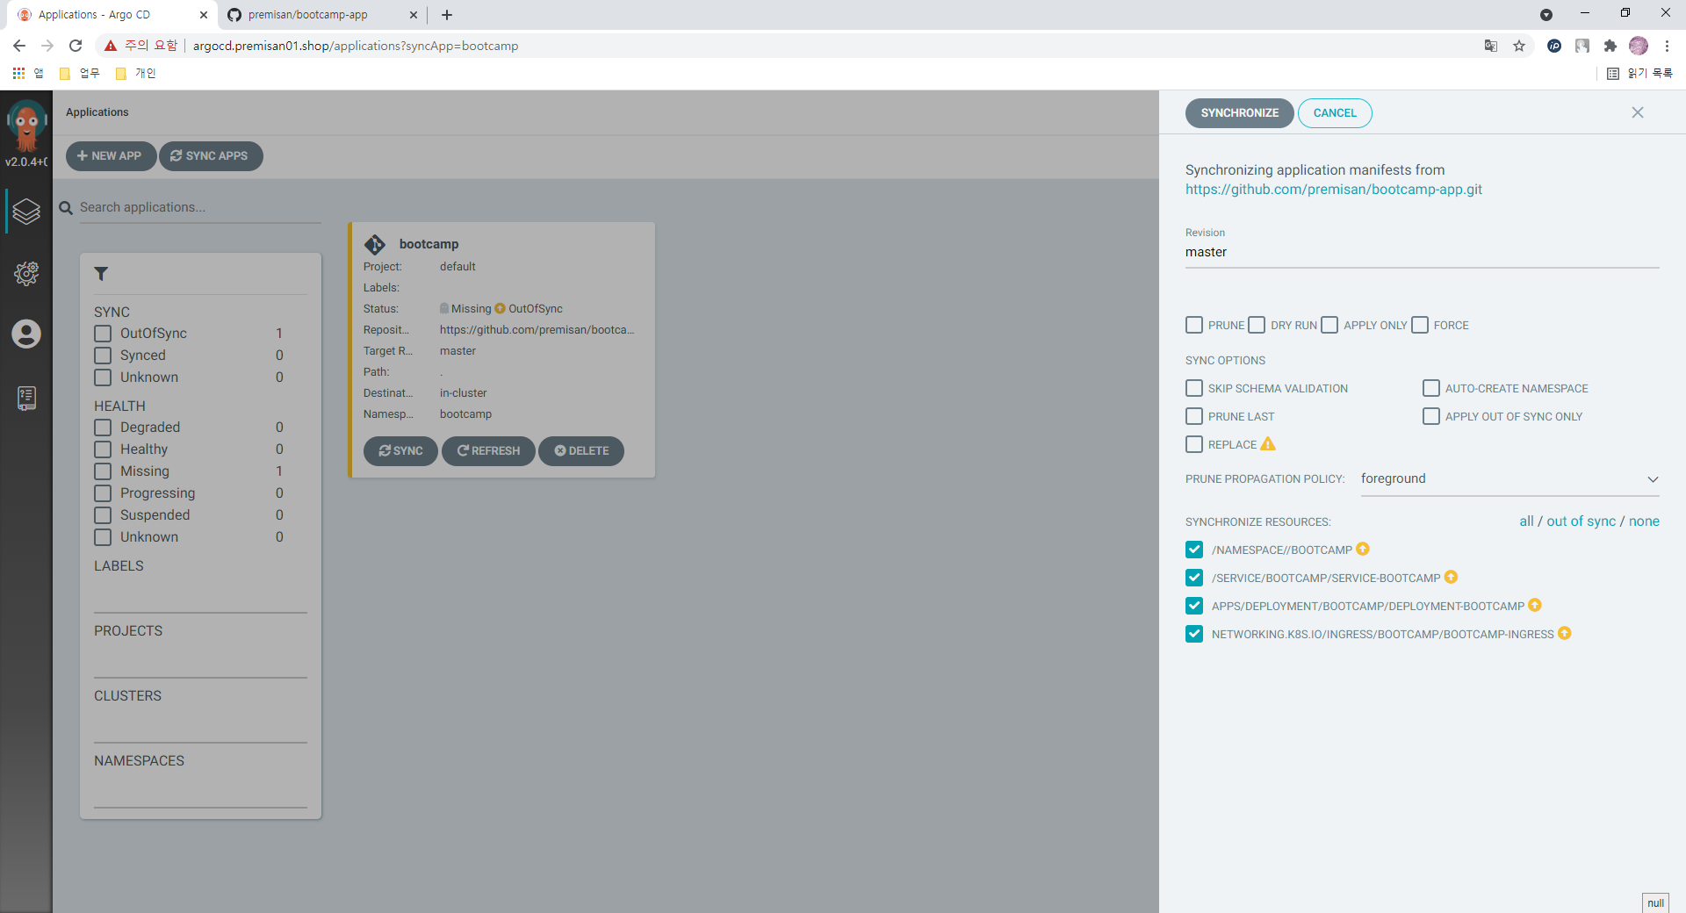Click the out-of-sync icon next to SERVICE-BOOTCAMP
Image resolution: width=1686 pixels, height=913 pixels.
point(1451,577)
